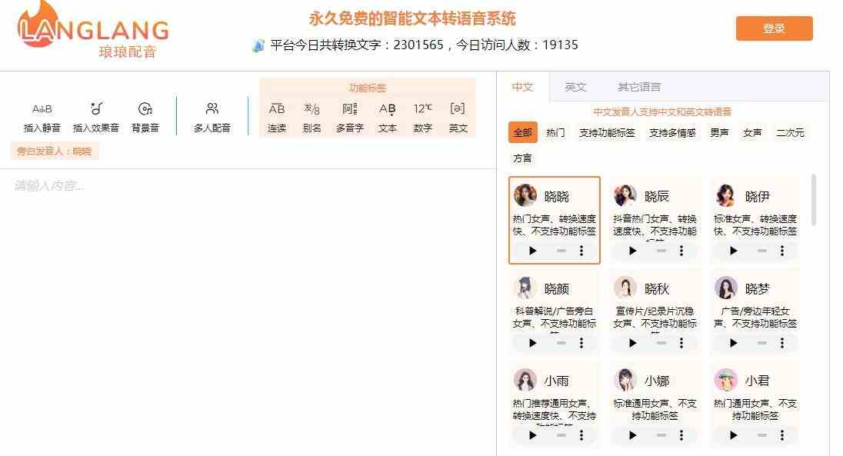Apply the 英文 phonetic tag
The width and height of the screenshot is (843, 456).
(x=458, y=117)
